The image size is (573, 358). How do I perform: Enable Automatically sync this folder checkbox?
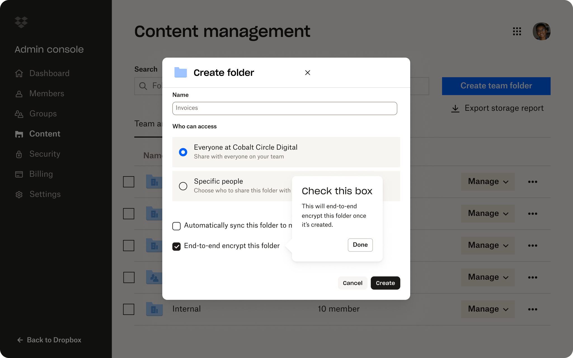click(177, 226)
